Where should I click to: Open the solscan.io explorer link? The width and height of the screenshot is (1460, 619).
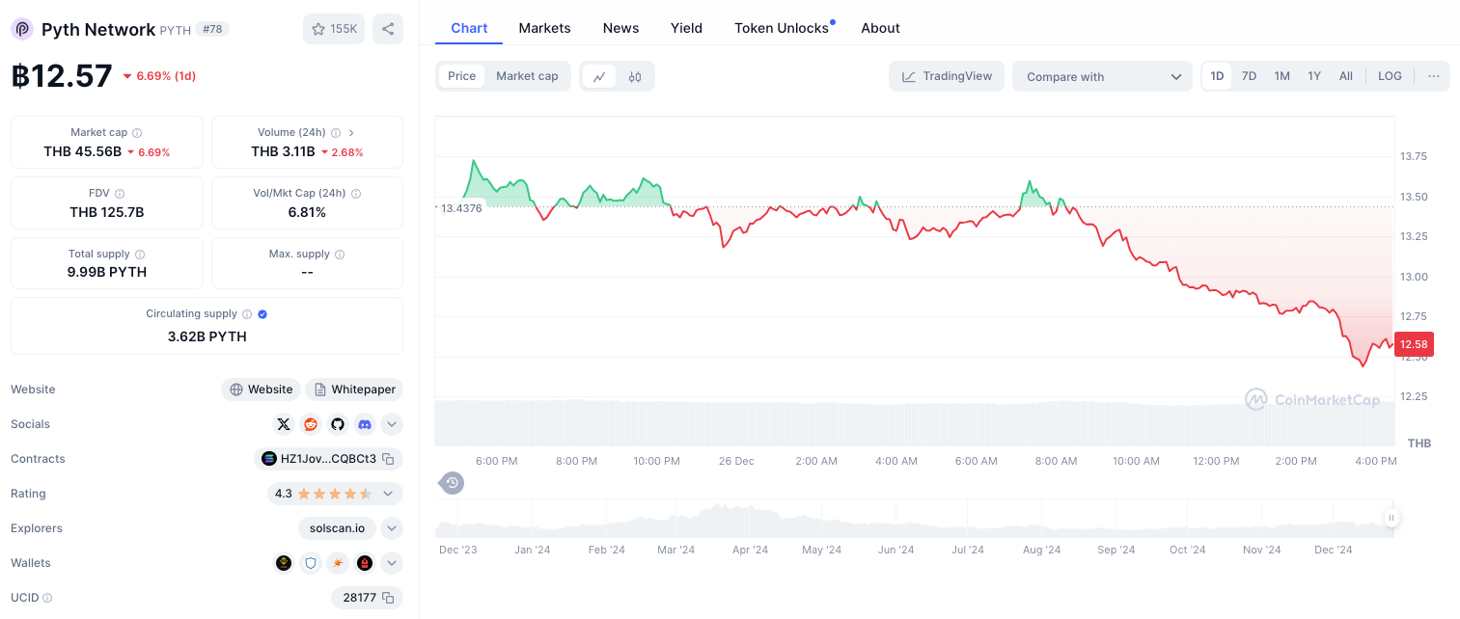point(337,528)
